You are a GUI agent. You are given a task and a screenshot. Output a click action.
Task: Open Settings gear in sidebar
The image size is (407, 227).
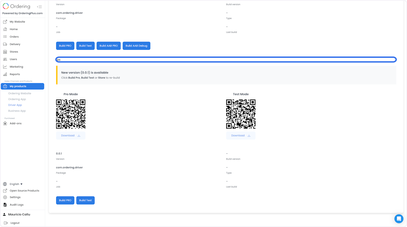[x=5, y=197]
